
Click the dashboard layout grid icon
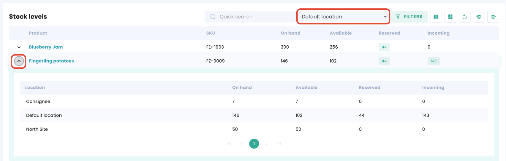coord(450,16)
